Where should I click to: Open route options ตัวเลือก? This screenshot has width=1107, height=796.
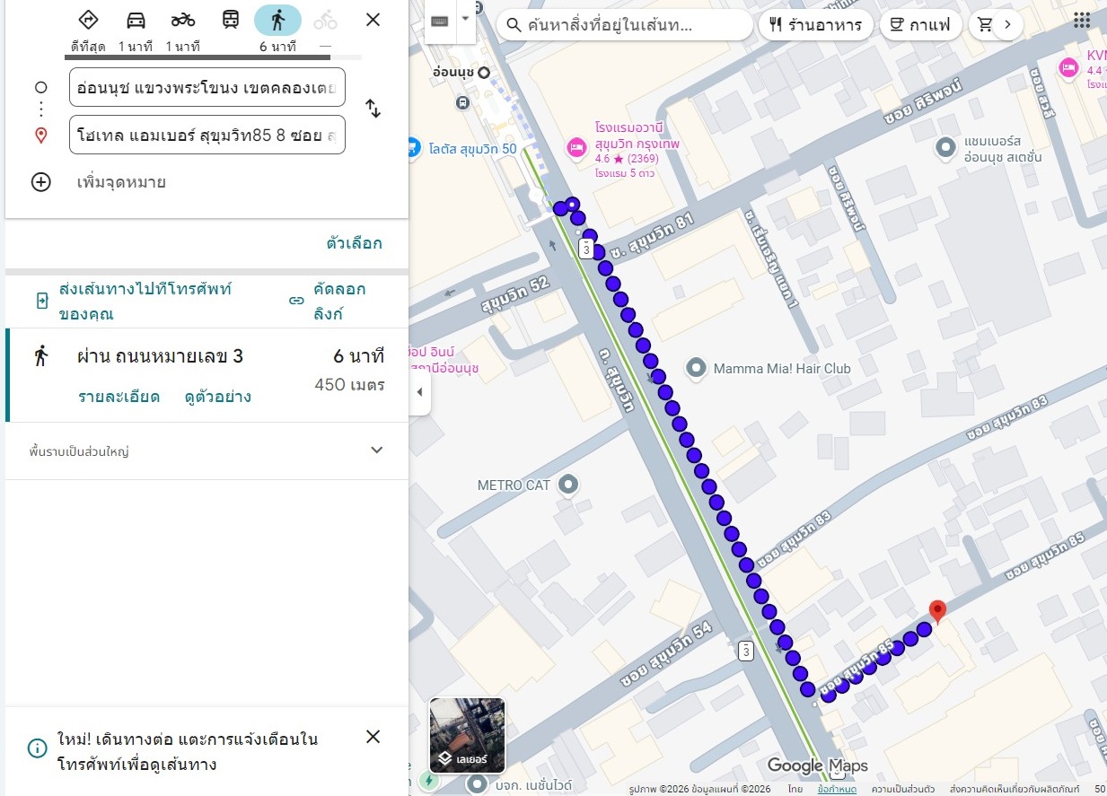click(x=354, y=243)
